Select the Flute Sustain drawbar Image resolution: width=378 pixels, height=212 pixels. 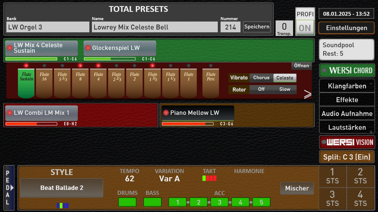click(26, 83)
